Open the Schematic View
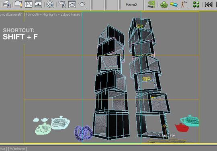This screenshot has width=217, height=151. (38, 4)
